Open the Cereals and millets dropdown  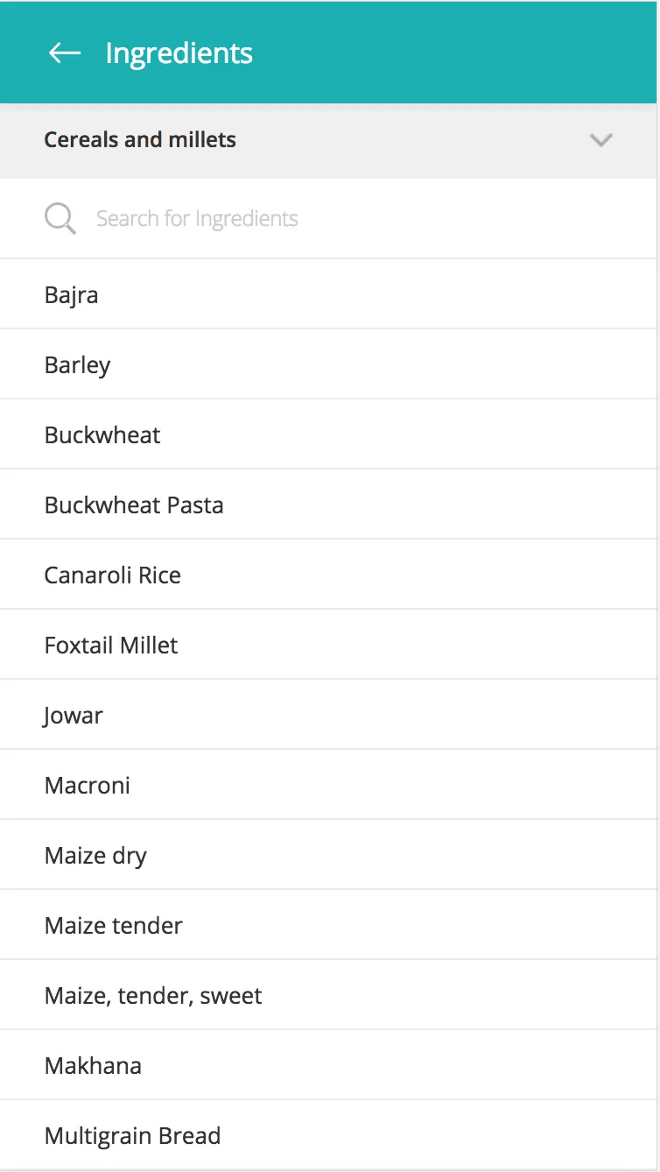(328, 140)
